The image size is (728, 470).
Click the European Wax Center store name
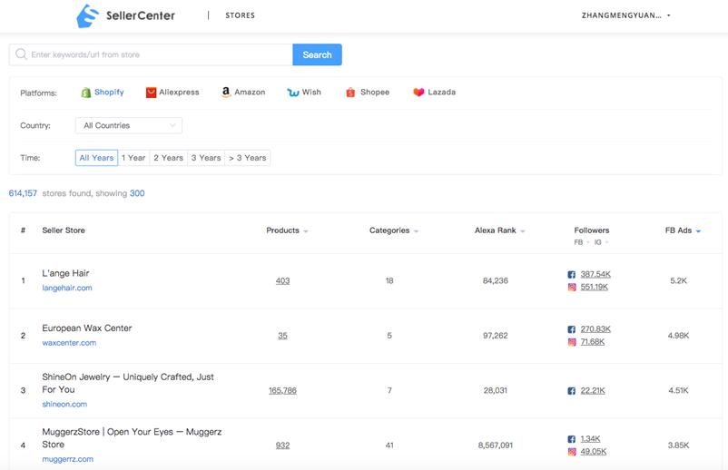pyautogui.click(x=87, y=328)
